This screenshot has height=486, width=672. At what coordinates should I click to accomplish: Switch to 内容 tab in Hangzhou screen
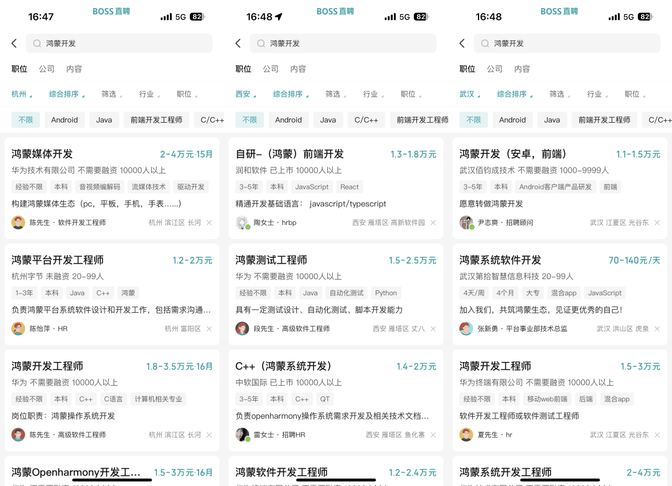pos(73,69)
